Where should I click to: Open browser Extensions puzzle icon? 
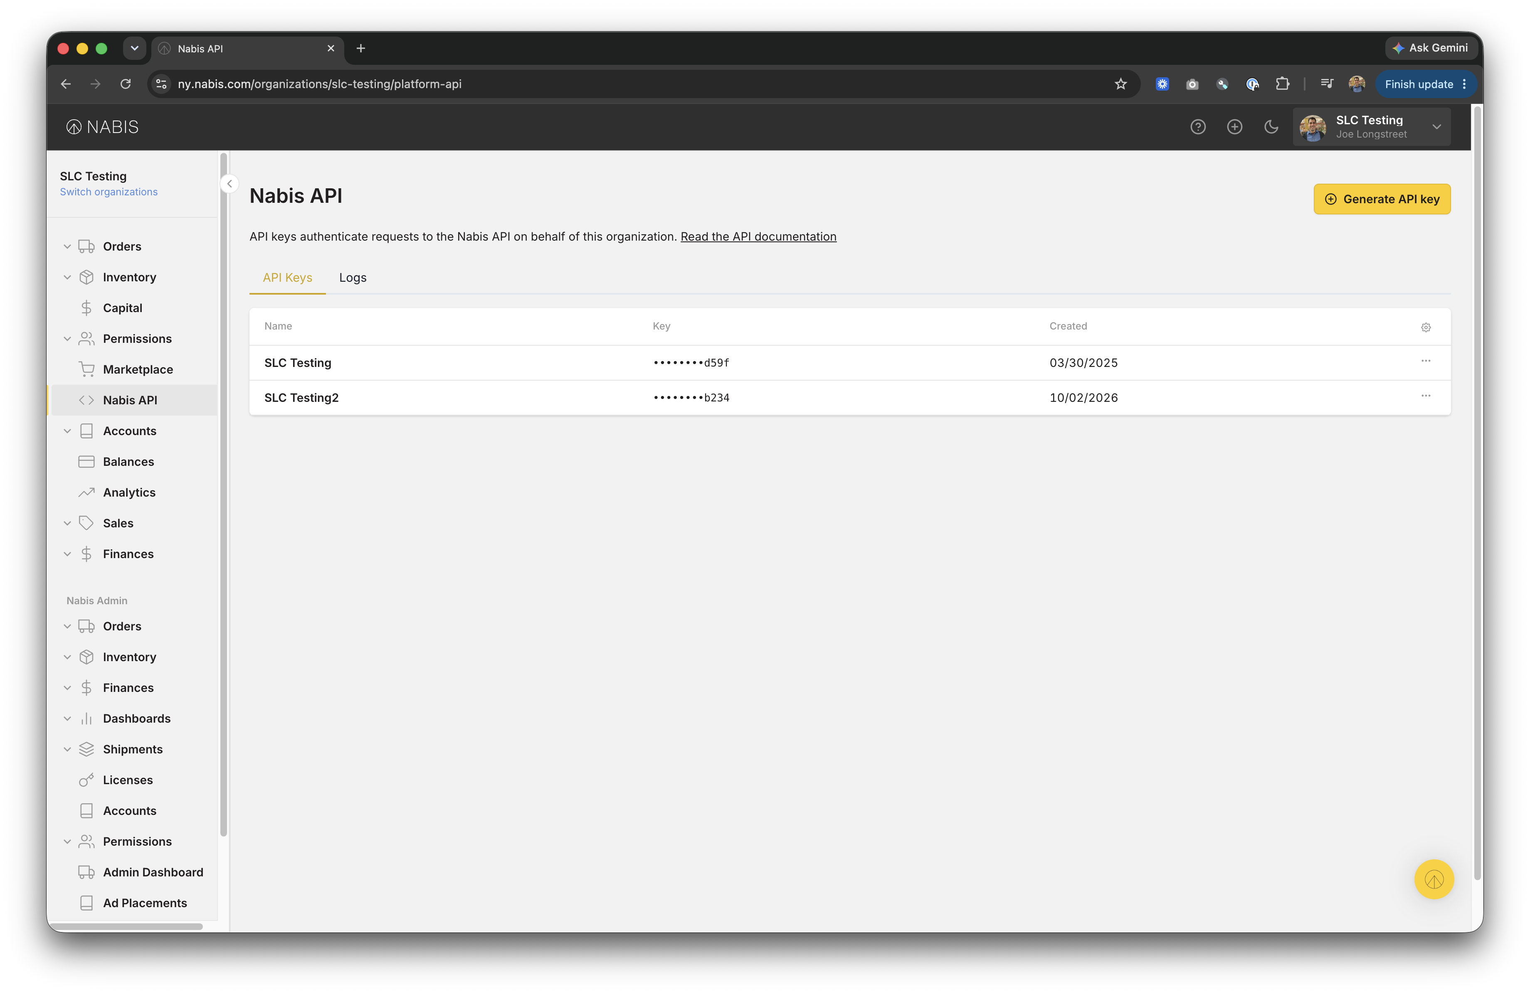coord(1283,84)
